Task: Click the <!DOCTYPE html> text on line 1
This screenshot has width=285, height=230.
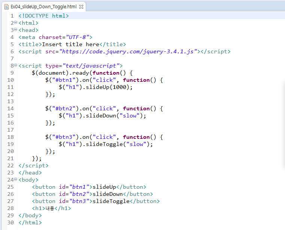Action: coord(43,16)
